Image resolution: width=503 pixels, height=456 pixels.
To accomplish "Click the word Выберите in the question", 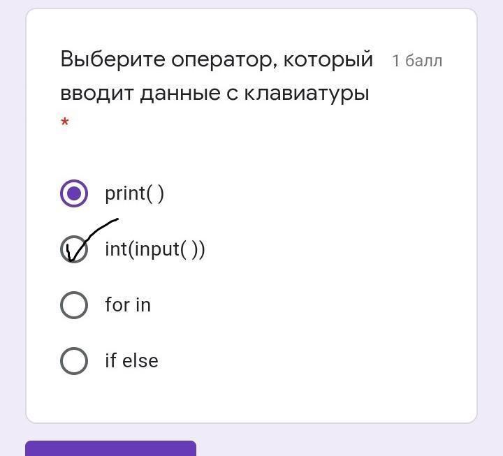I will pyautogui.click(x=113, y=59).
